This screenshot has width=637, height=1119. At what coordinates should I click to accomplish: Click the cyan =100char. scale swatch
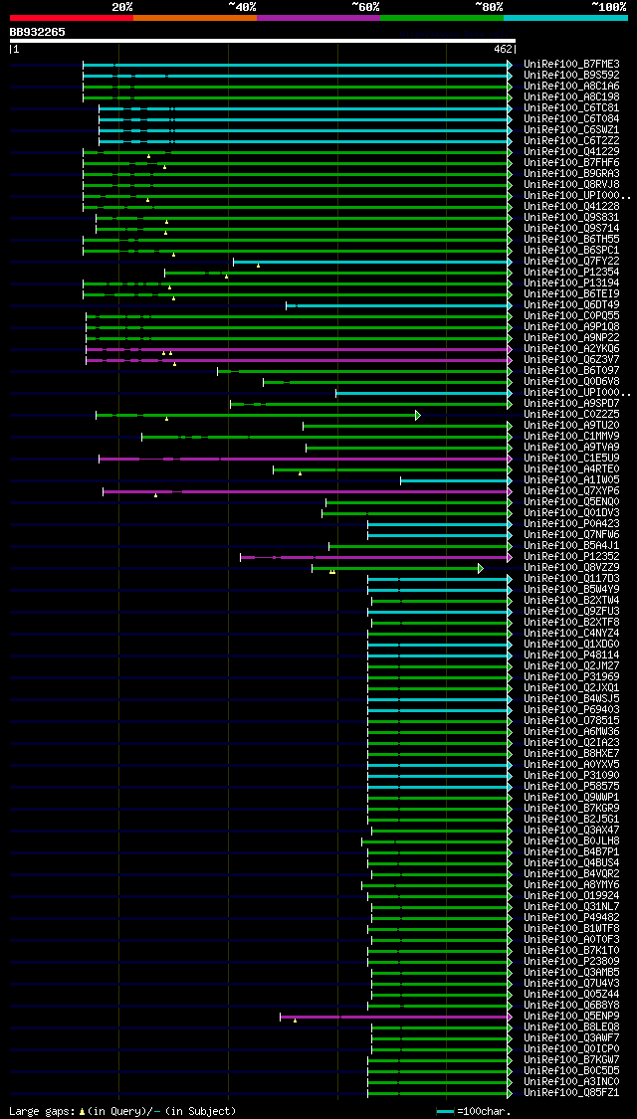446,1112
